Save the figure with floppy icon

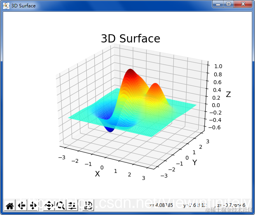(x=88, y=205)
